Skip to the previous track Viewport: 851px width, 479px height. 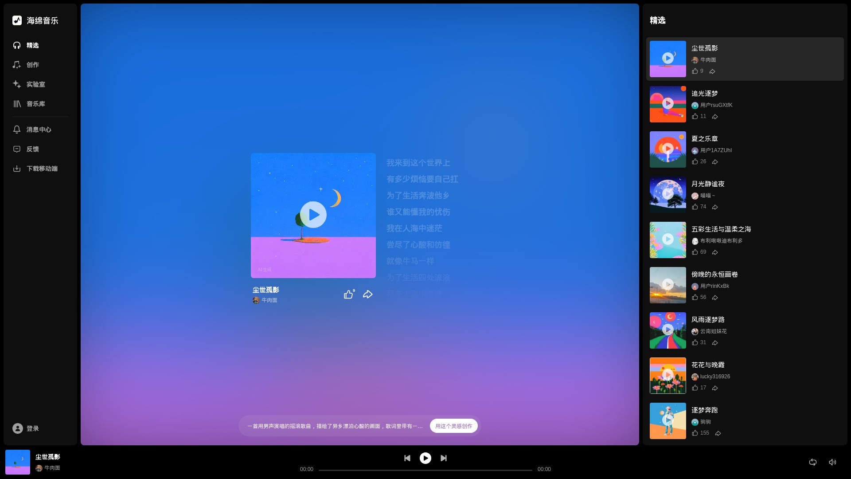407,458
